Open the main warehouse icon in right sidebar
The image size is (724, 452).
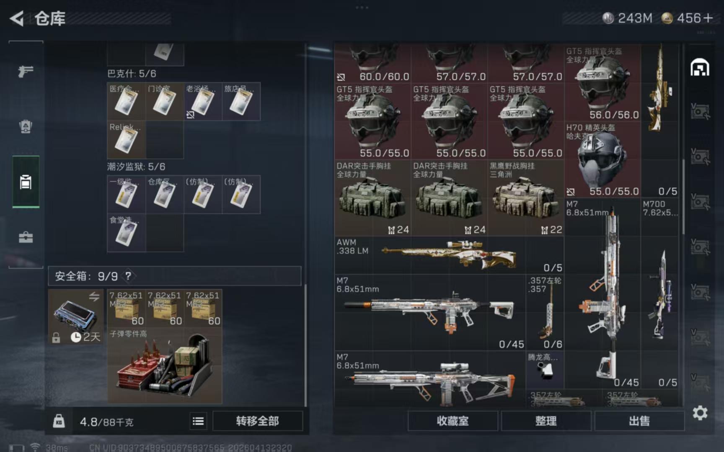700,67
